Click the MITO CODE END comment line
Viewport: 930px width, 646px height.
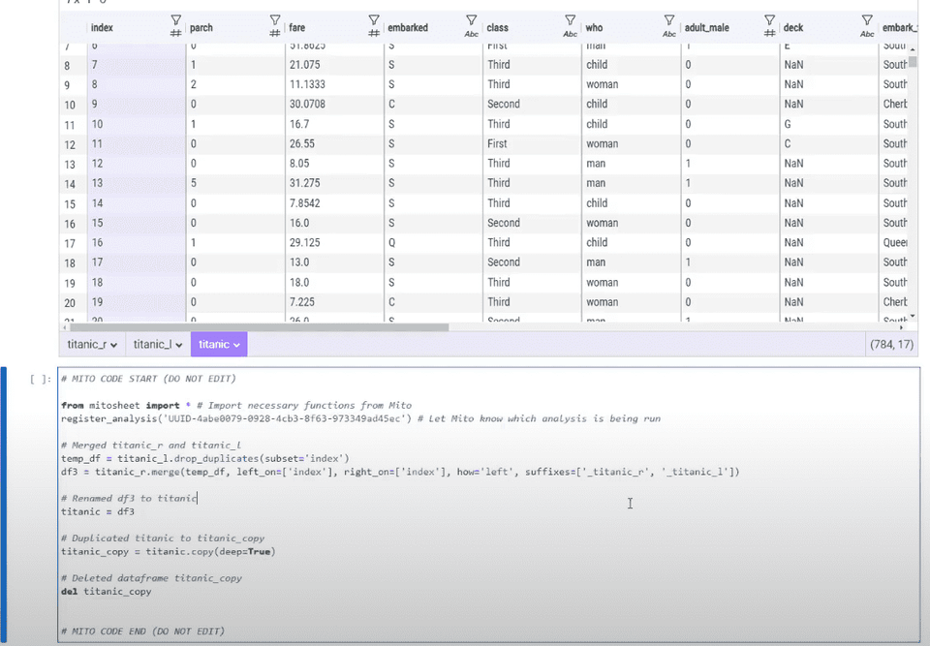[x=143, y=631]
